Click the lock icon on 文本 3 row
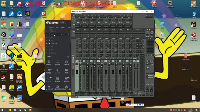This screenshot has width=200, height=112. [49, 43]
